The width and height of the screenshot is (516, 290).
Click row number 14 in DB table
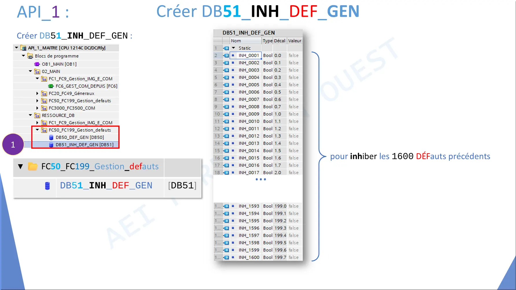pos(217,143)
